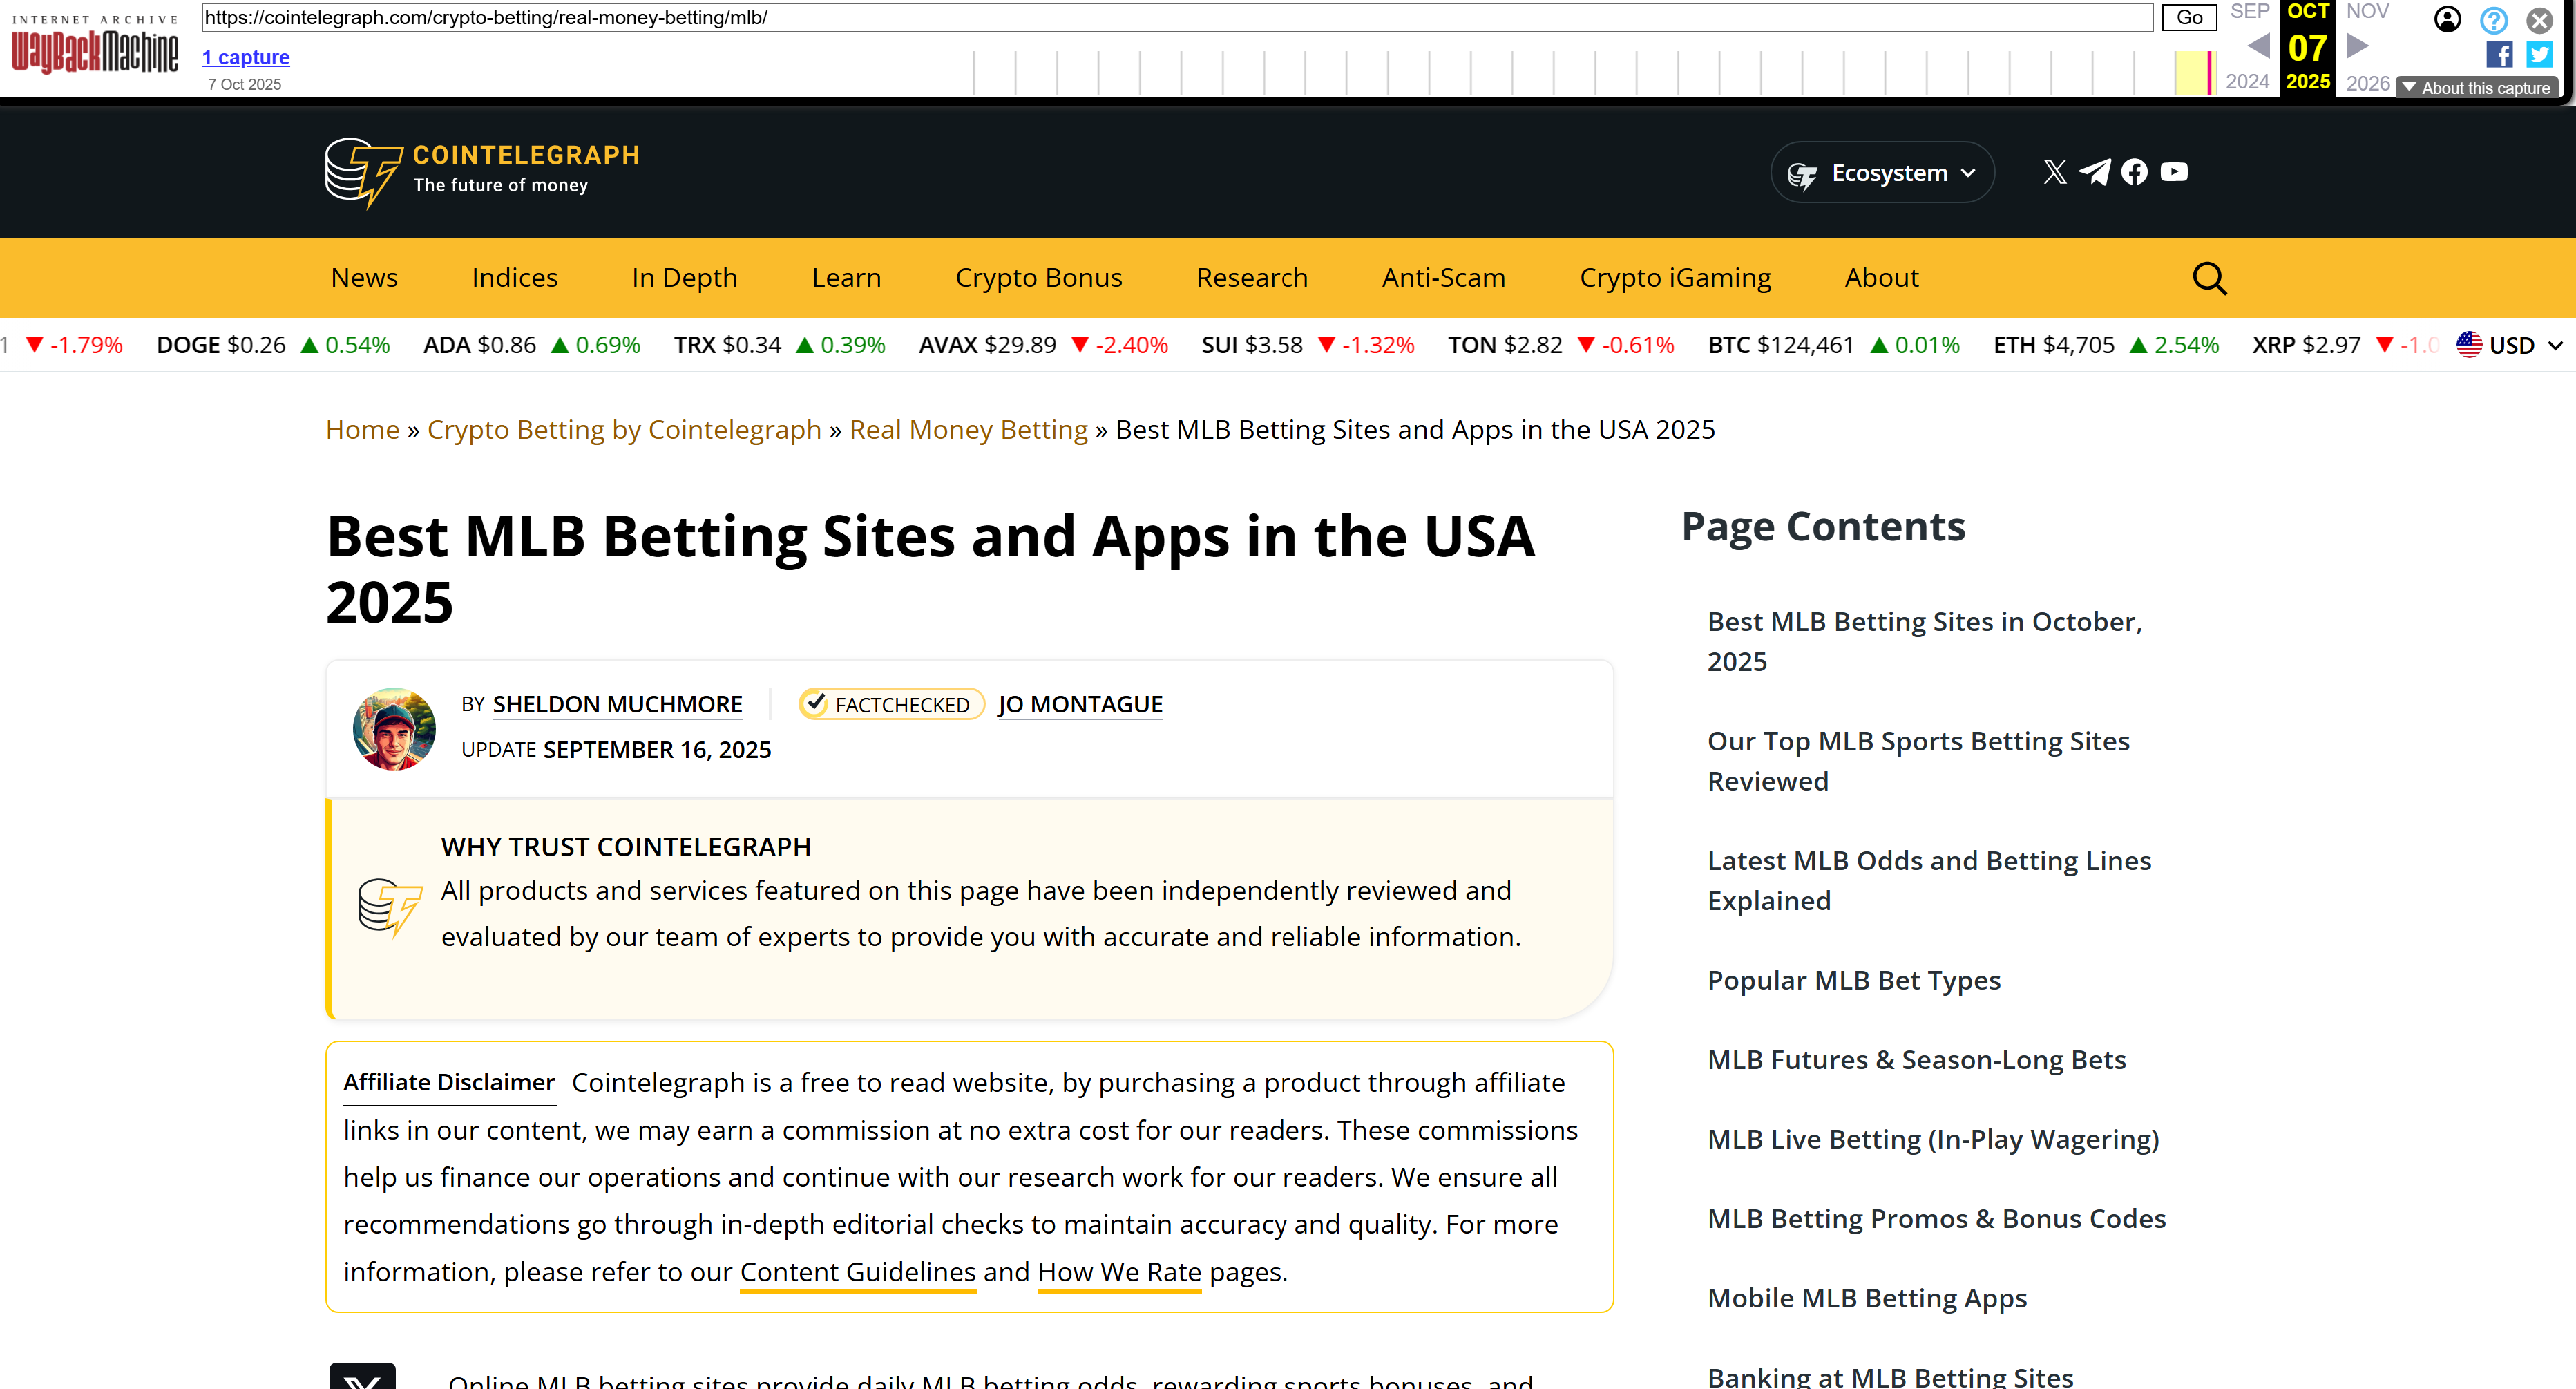Close the Wayback toolbar
Viewport: 2576px width, 1389px height.
(x=2539, y=19)
